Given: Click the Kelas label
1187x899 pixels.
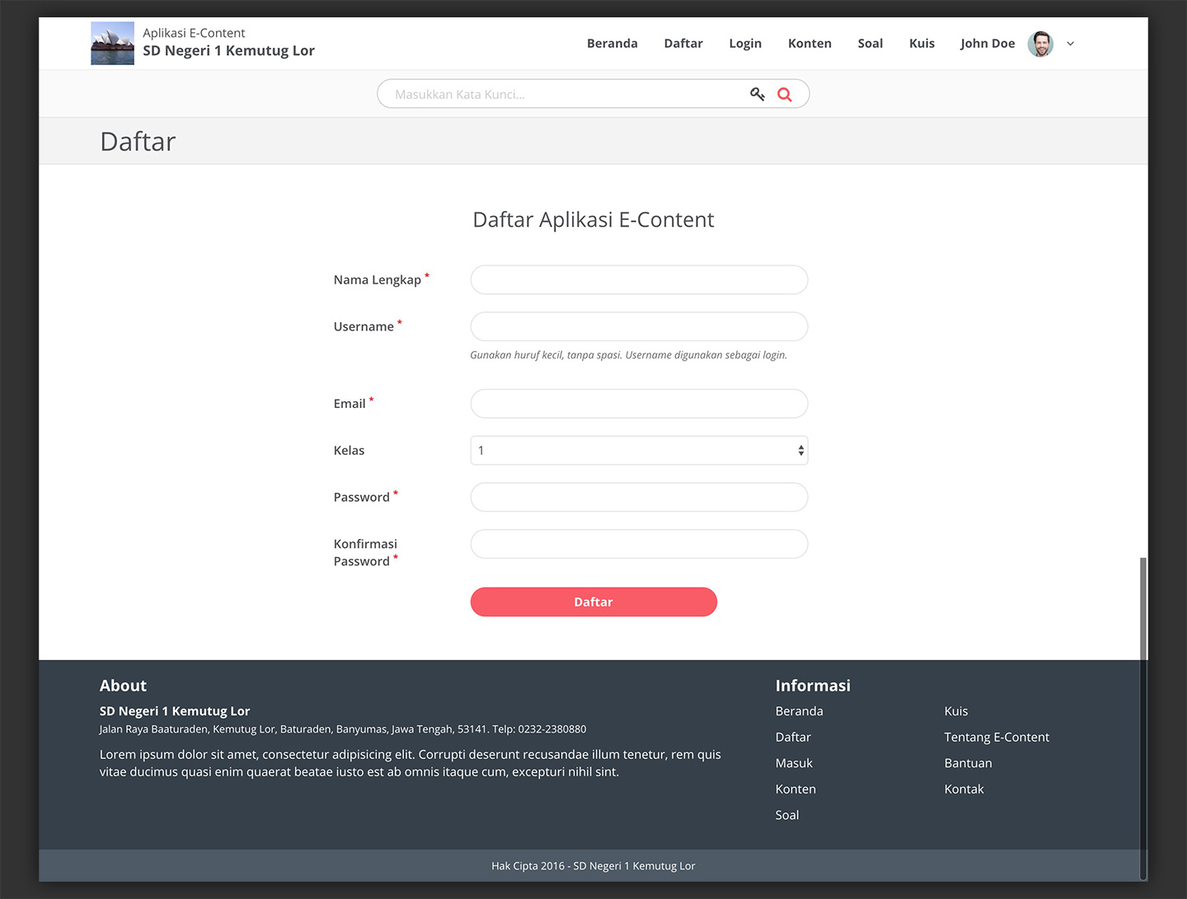Looking at the screenshot, I should coord(349,451).
